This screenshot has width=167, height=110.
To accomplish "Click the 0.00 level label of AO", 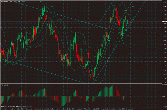I will pos(164,96).
